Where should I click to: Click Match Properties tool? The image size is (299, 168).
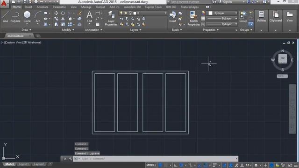pyautogui.click(x=193, y=19)
